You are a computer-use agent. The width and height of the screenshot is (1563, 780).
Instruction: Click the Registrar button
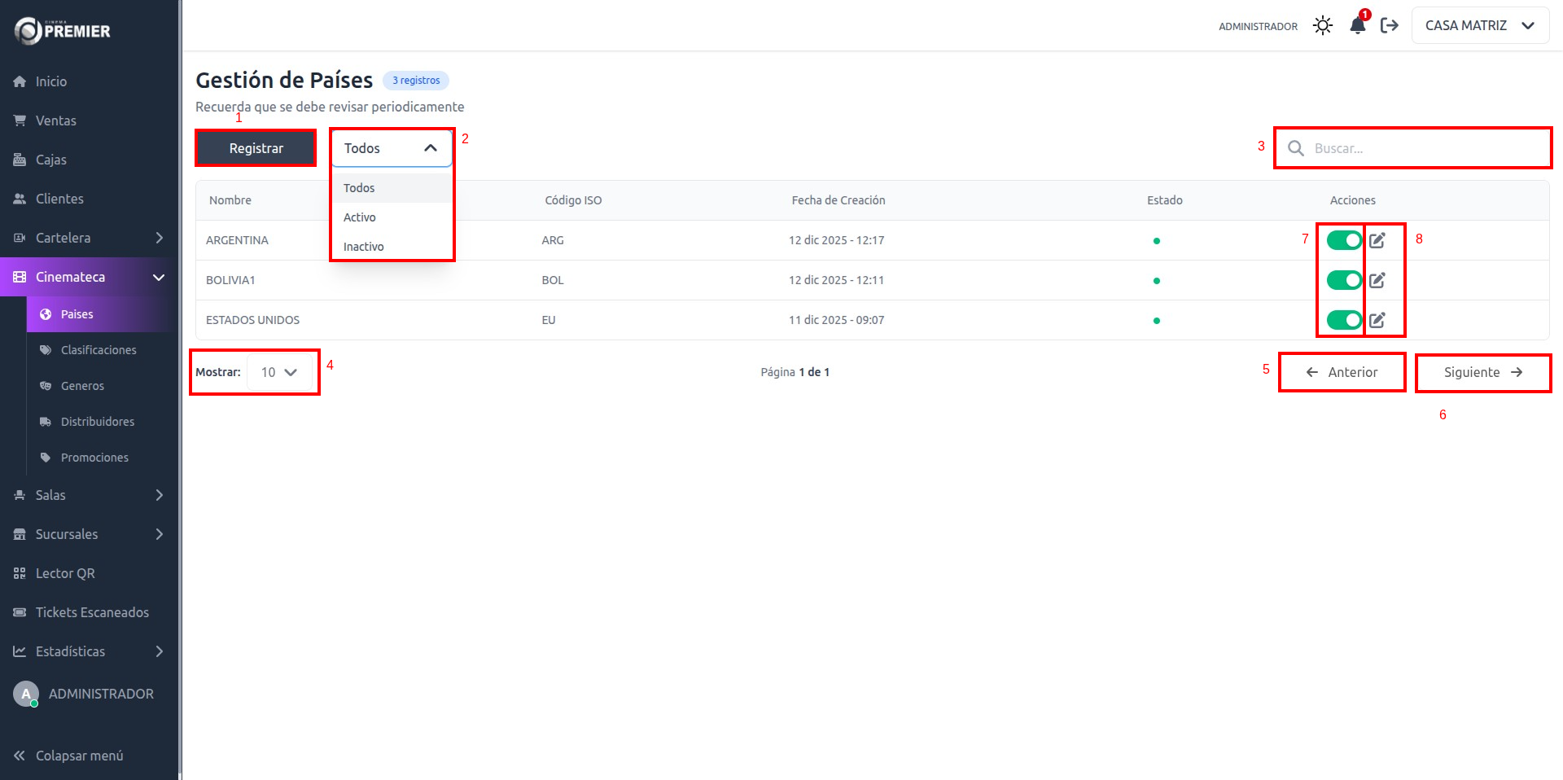(x=256, y=148)
